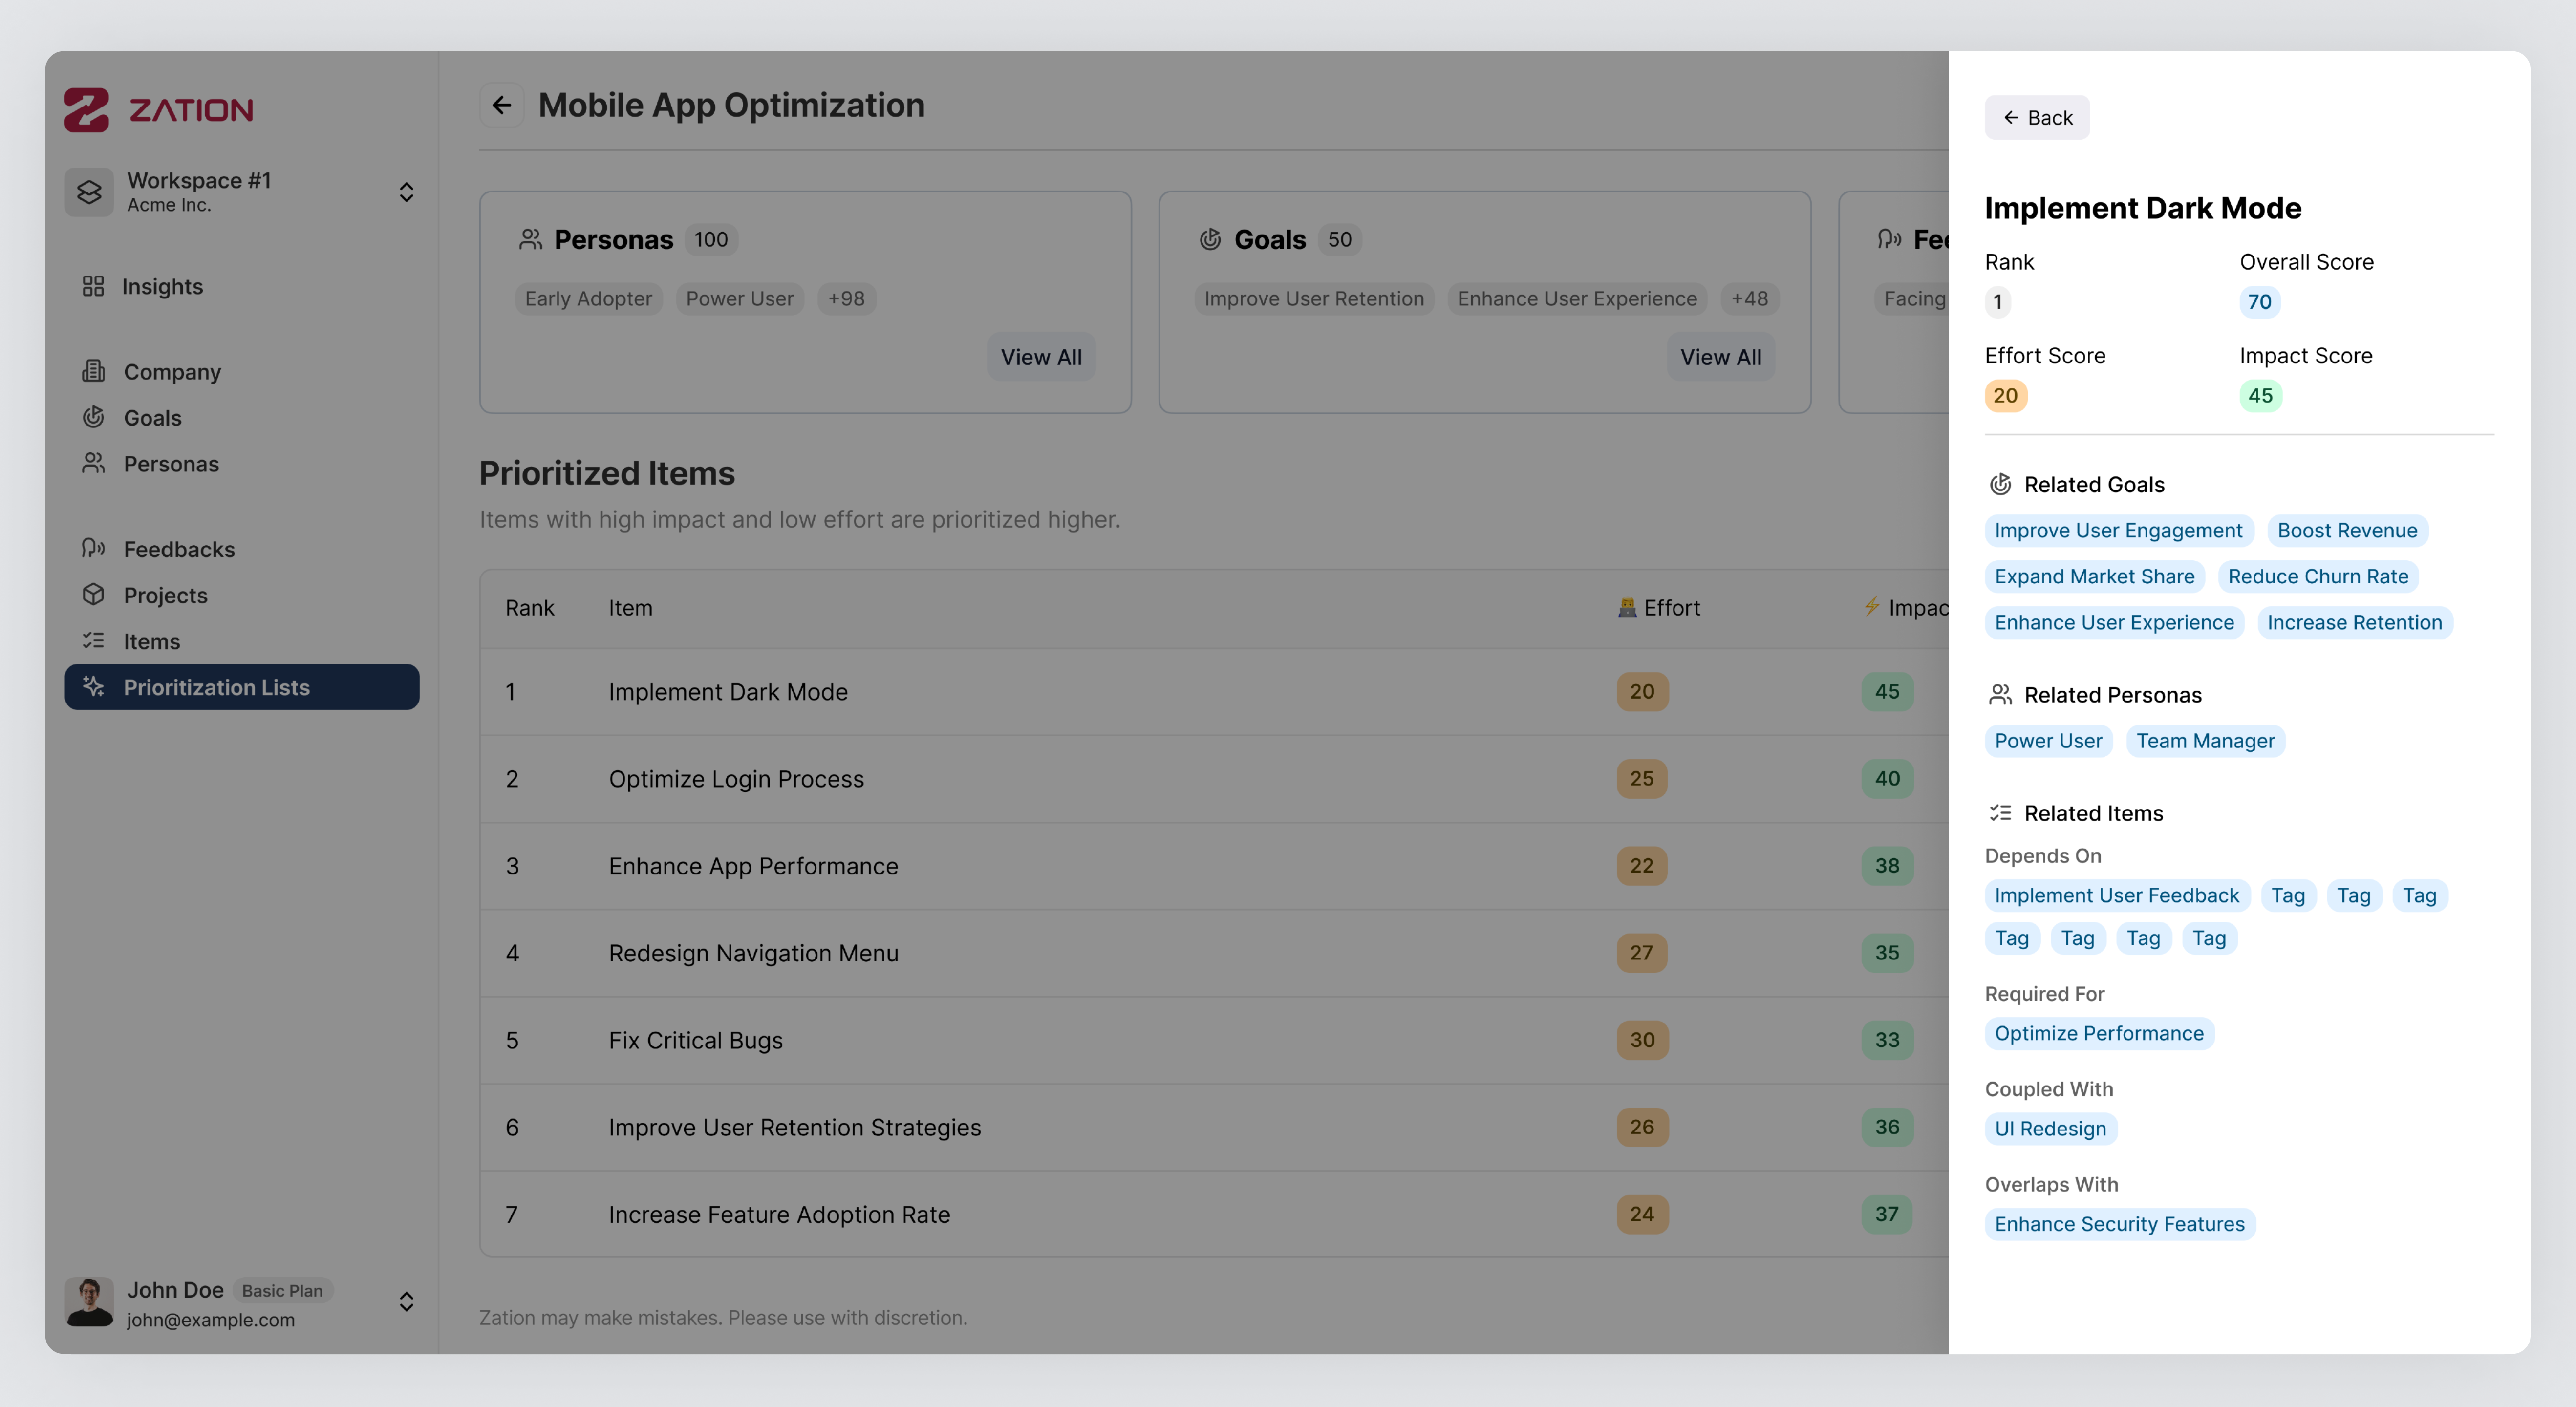Screen dimensions: 2576x1407
Task: Expand the John Doe account menu chevron
Action: point(406,1302)
